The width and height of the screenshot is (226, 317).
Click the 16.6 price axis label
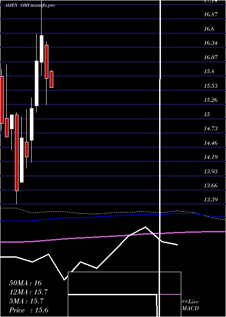[x=209, y=29]
